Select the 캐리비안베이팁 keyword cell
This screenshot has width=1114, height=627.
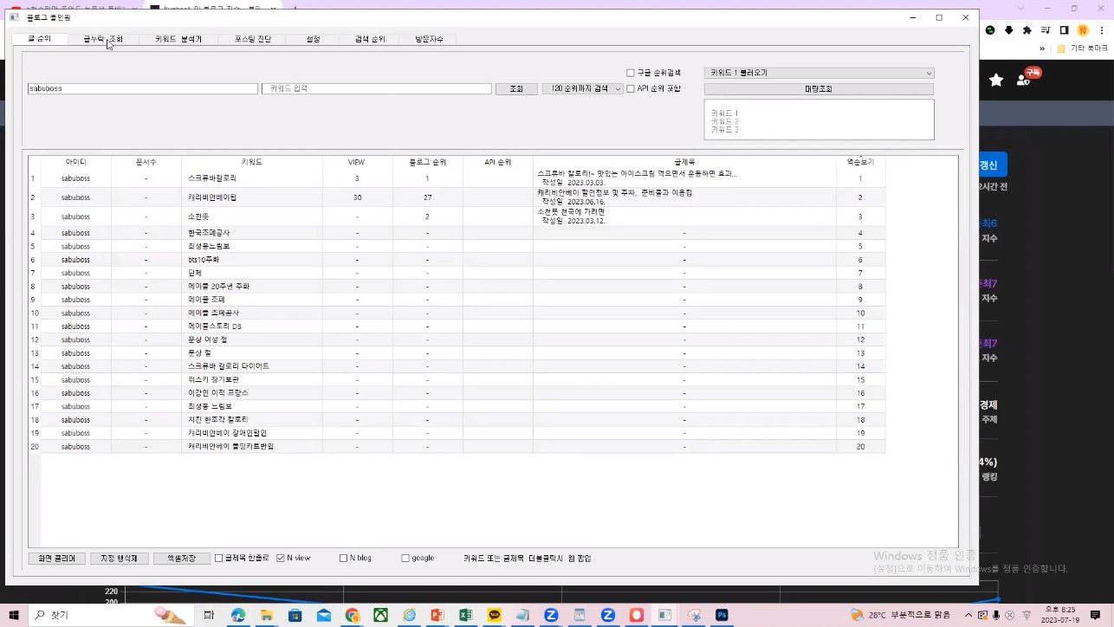point(252,197)
